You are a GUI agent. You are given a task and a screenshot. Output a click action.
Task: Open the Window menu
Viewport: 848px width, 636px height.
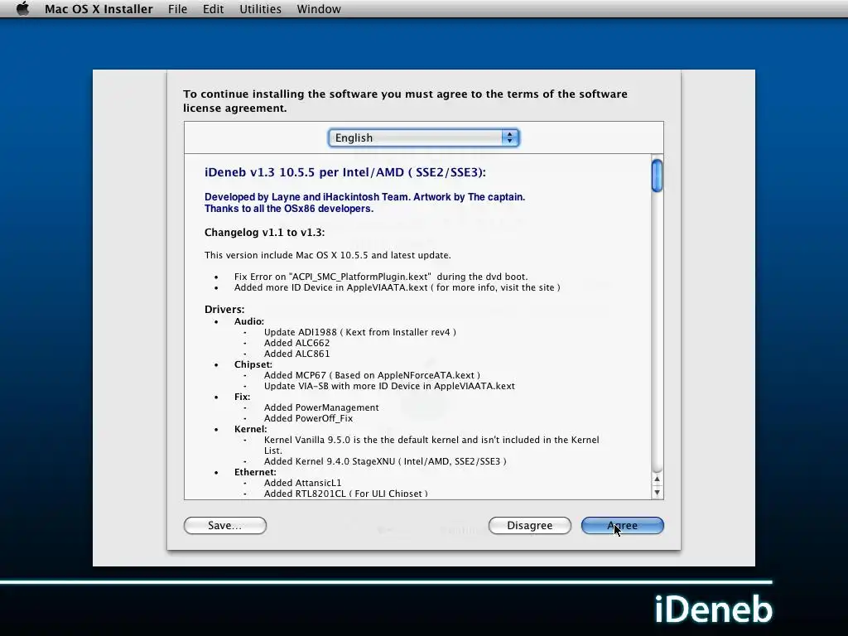coord(319,9)
